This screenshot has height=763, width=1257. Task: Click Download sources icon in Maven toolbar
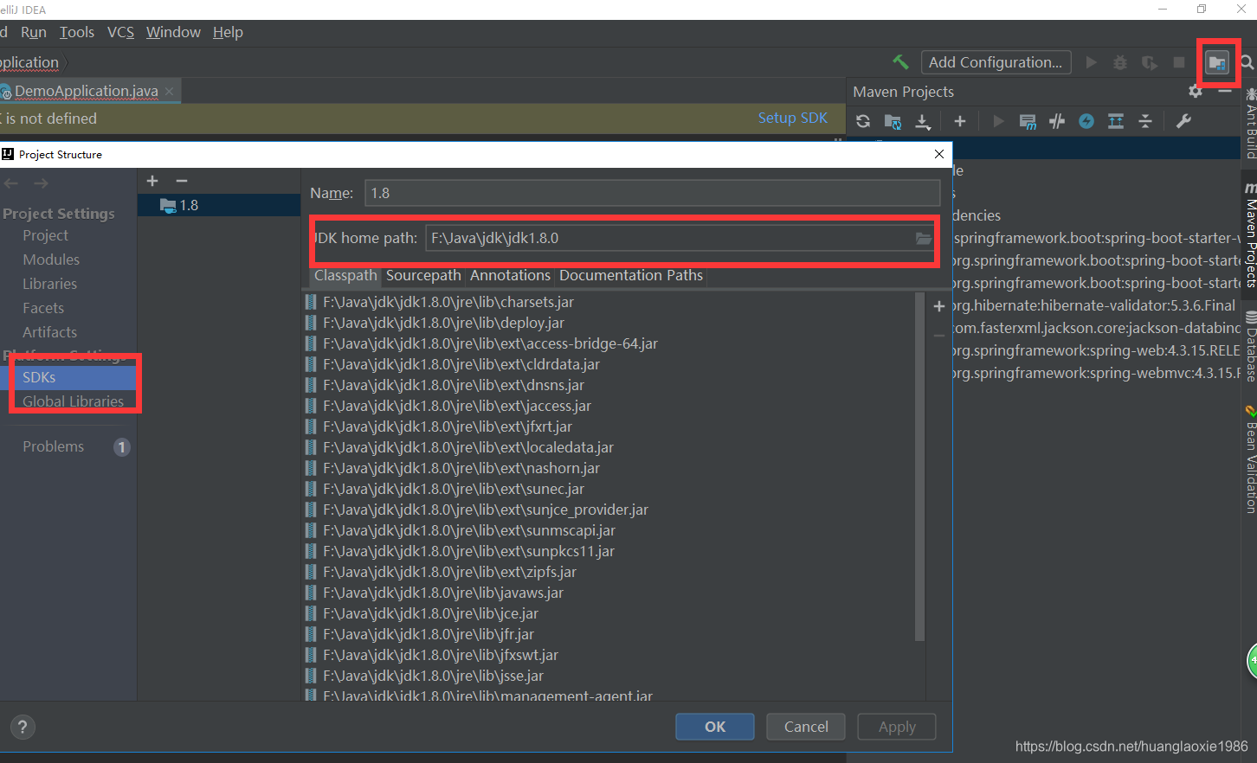coord(923,121)
